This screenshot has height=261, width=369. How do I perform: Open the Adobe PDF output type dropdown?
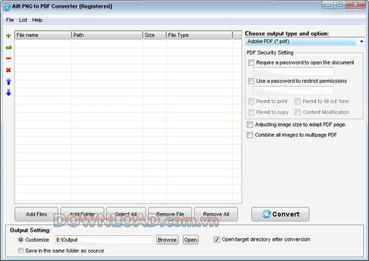point(304,42)
